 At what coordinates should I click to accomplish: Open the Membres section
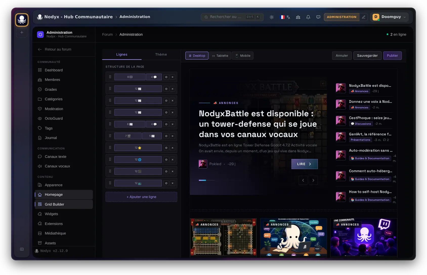pyautogui.click(x=64, y=80)
